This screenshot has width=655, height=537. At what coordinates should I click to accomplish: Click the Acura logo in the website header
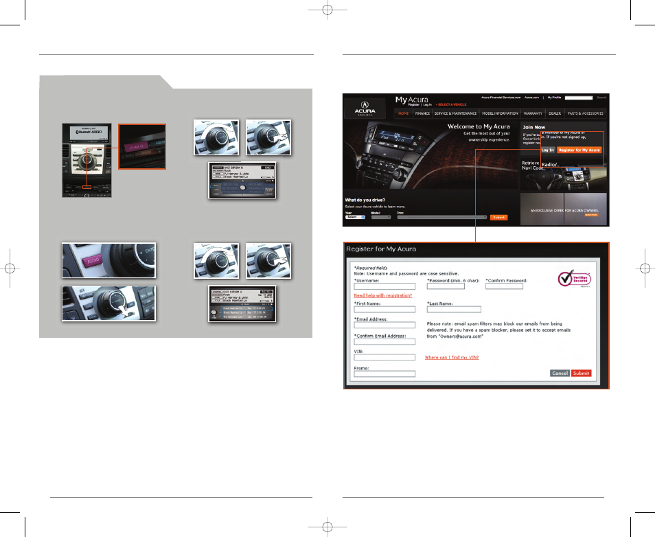coord(365,108)
